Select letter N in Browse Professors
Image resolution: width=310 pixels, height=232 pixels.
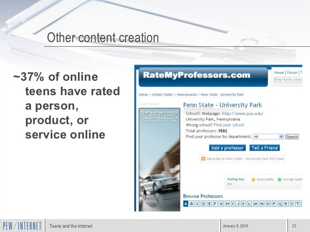click(262, 204)
